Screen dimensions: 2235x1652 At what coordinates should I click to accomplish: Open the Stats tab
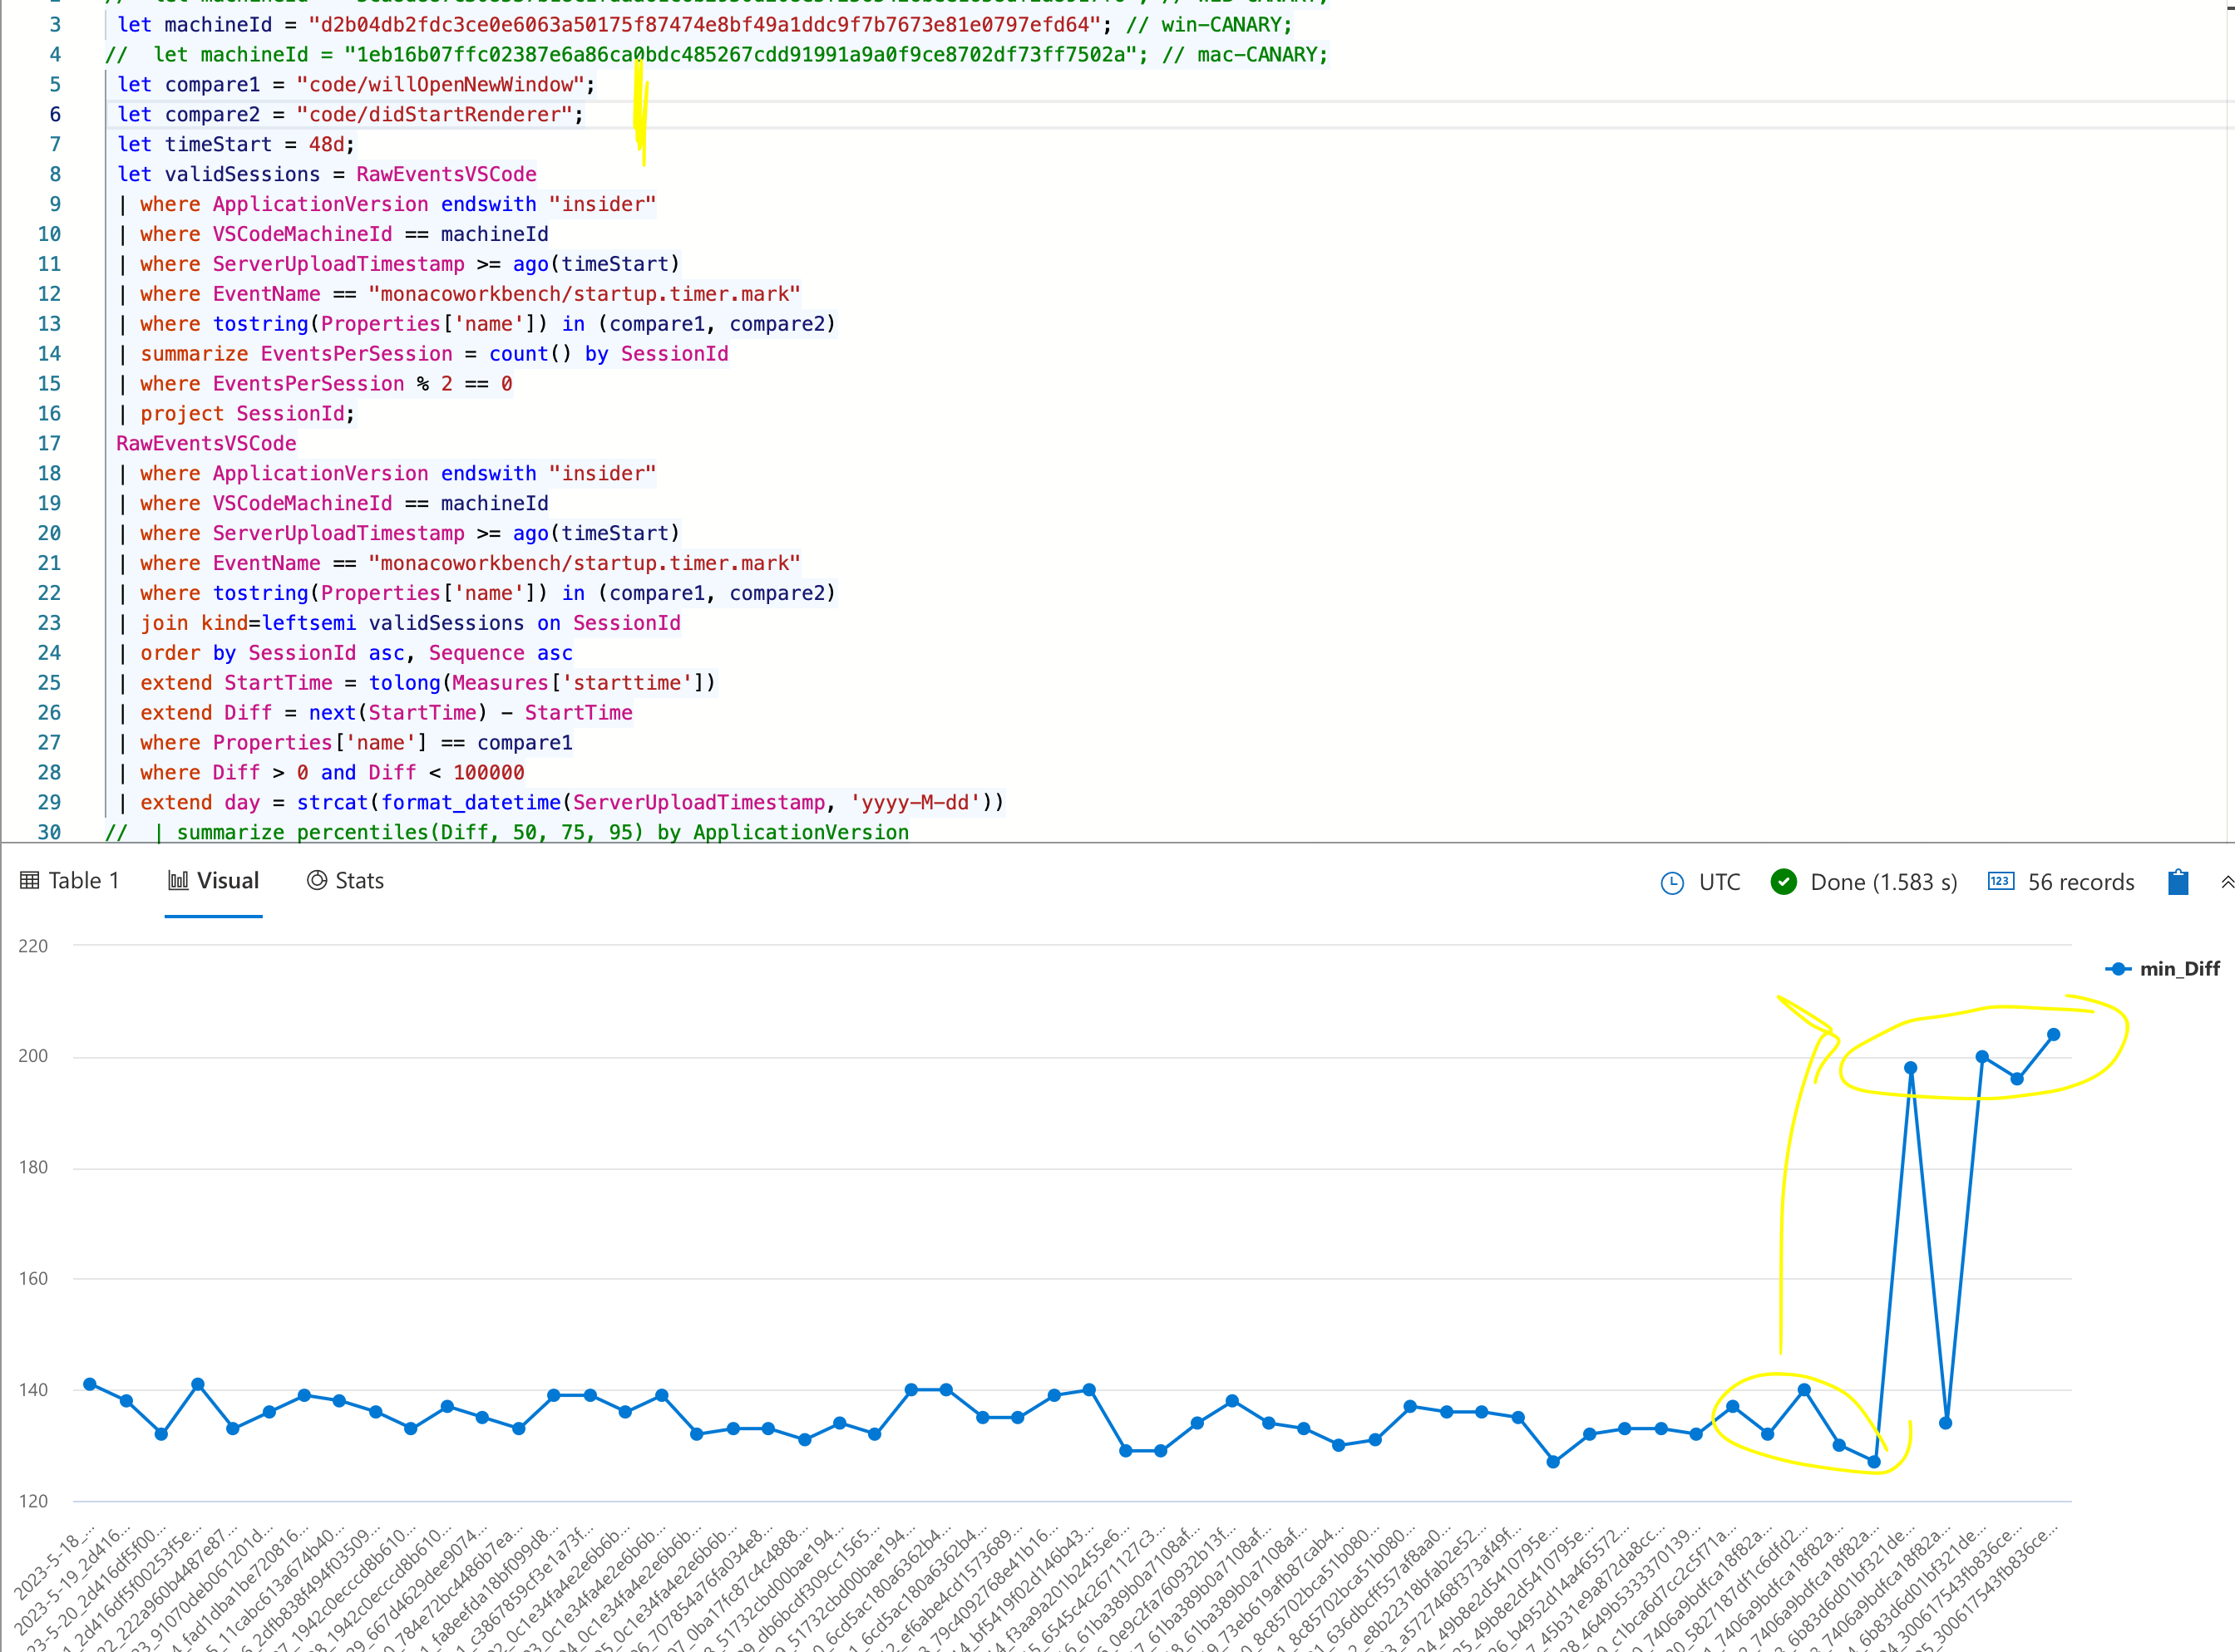coord(361,881)
